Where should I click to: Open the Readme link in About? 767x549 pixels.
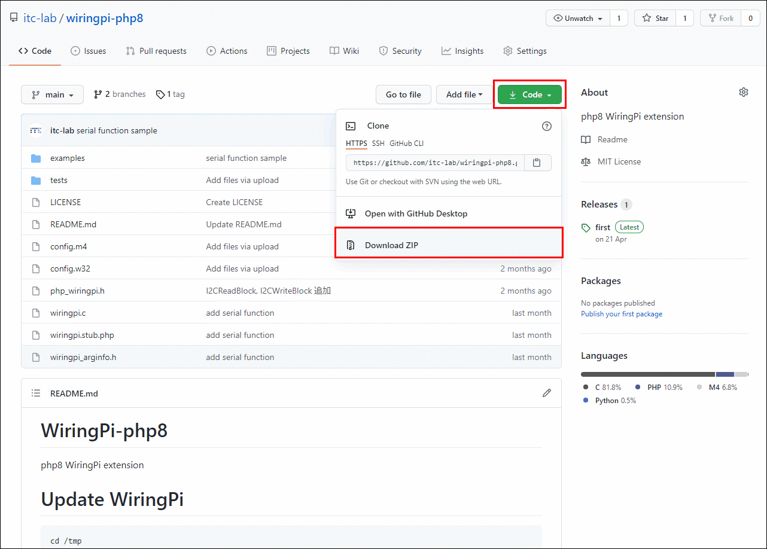[x=613, y=139]
